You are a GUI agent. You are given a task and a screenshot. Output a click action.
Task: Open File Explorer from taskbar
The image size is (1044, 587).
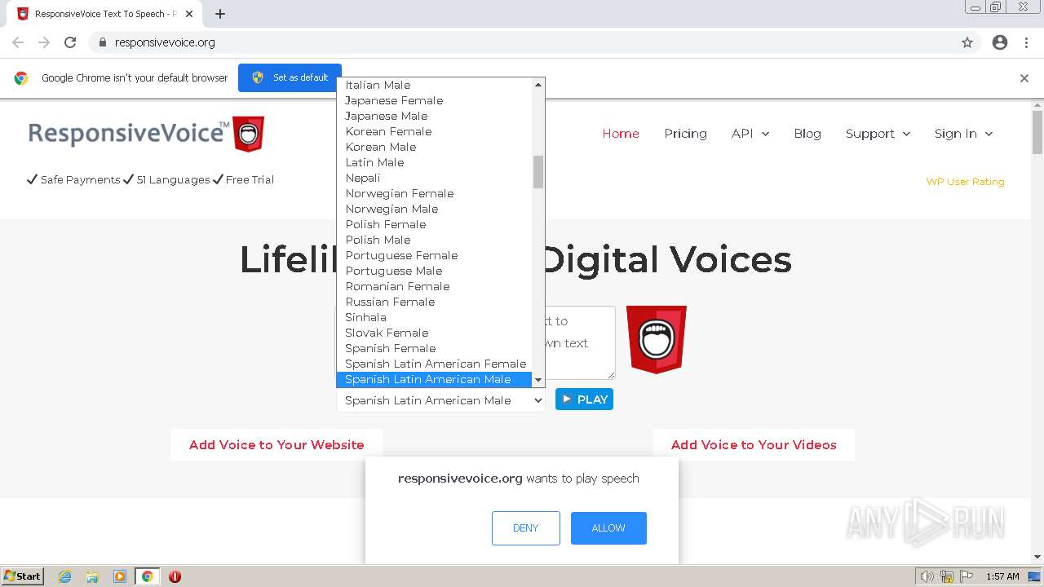pyautogui.click(x=92, y=576)
